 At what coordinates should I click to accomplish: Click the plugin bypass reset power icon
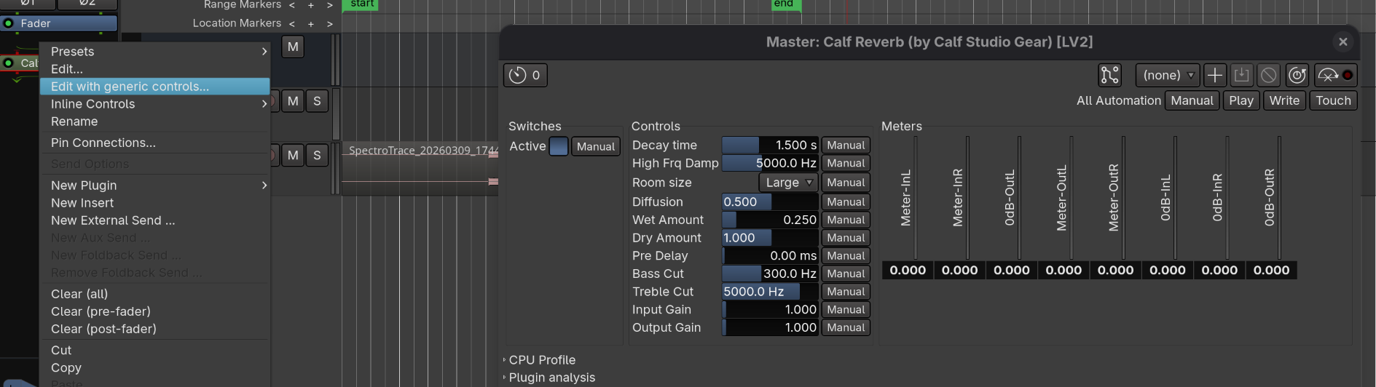point(1297,75)
